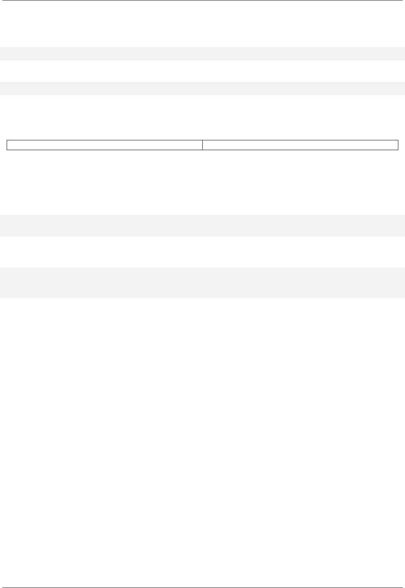Click the first gray shaded band

click(x=202, y=53)
